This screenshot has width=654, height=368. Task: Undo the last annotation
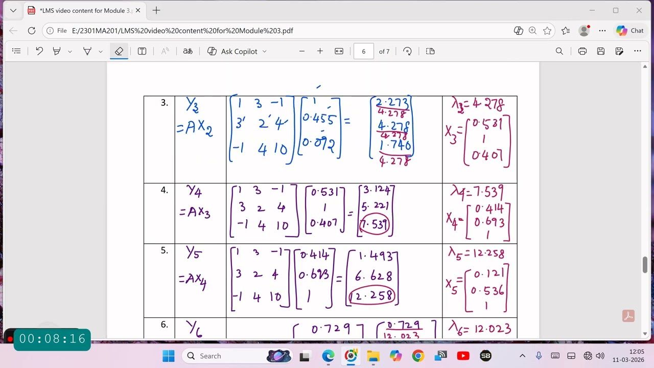click(39, 51)
